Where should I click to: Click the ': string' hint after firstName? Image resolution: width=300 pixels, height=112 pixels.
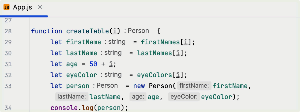[x=115, y=42]
